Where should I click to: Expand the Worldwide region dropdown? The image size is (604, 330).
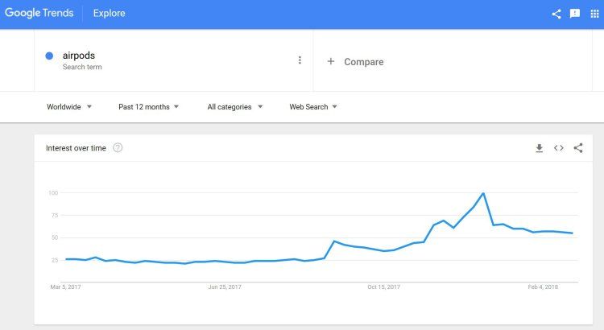click(x=69, y=107)
